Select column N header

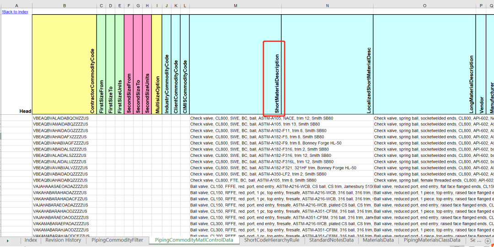click(x=328, y=5)
